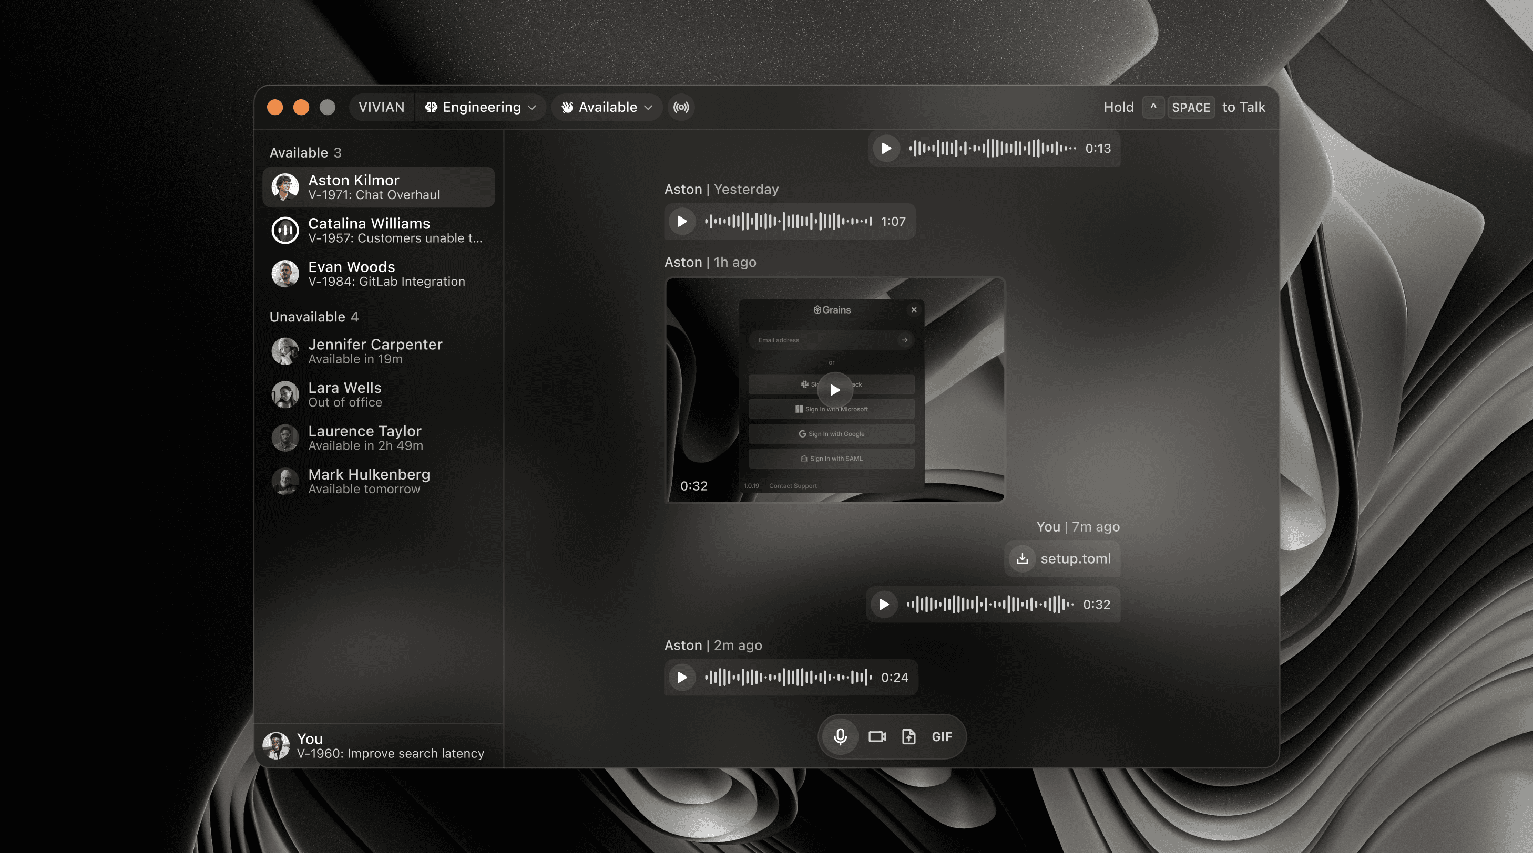1533x853 pixels.
Task: Play the Grains sign-in video recording
Action: (834, 390)
